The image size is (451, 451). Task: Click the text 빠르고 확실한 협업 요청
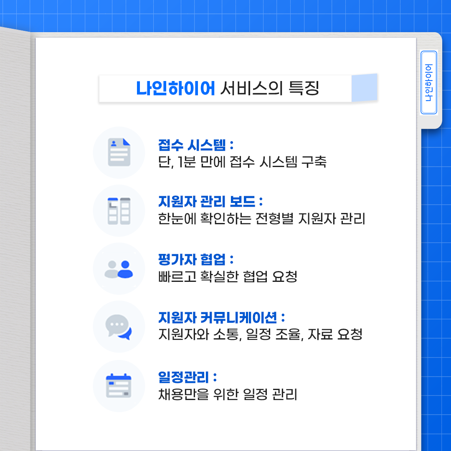(228, 277)
